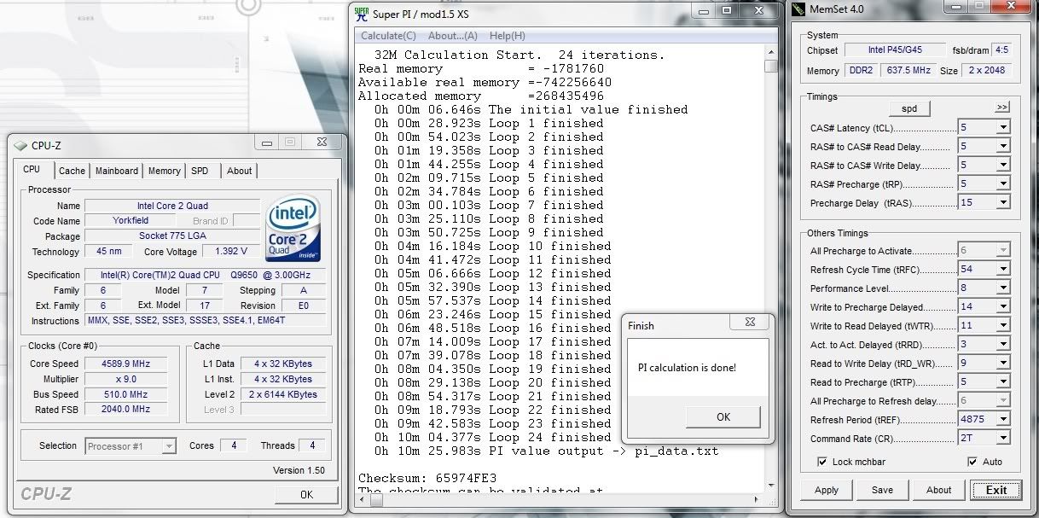The width and height of the screenshot is (1039, 518).
Task: Expand the Command Rate (CR) dropdown
Action: tap(1003, 438)
